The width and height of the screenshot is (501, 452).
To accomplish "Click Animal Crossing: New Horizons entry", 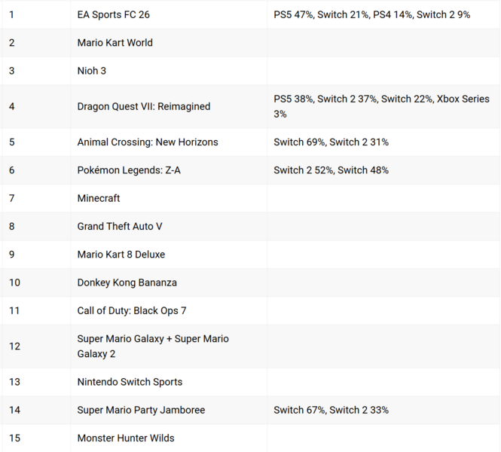I will point(147,142).
